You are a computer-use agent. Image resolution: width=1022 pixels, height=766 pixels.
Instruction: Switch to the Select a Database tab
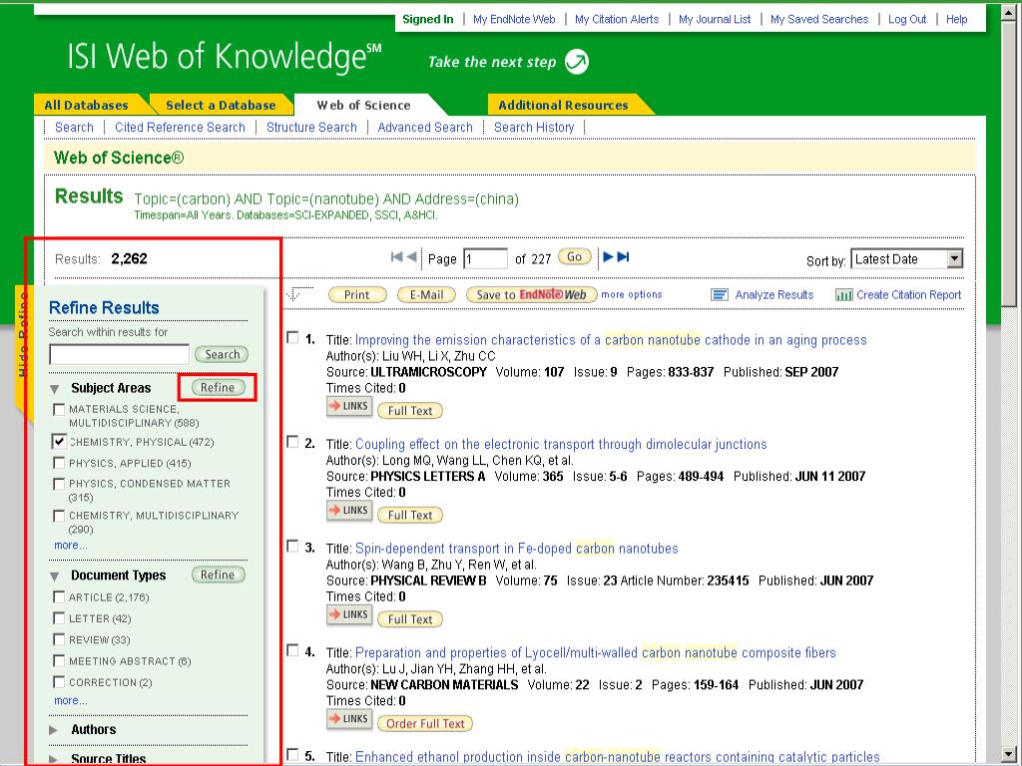[x=221, y=105]
